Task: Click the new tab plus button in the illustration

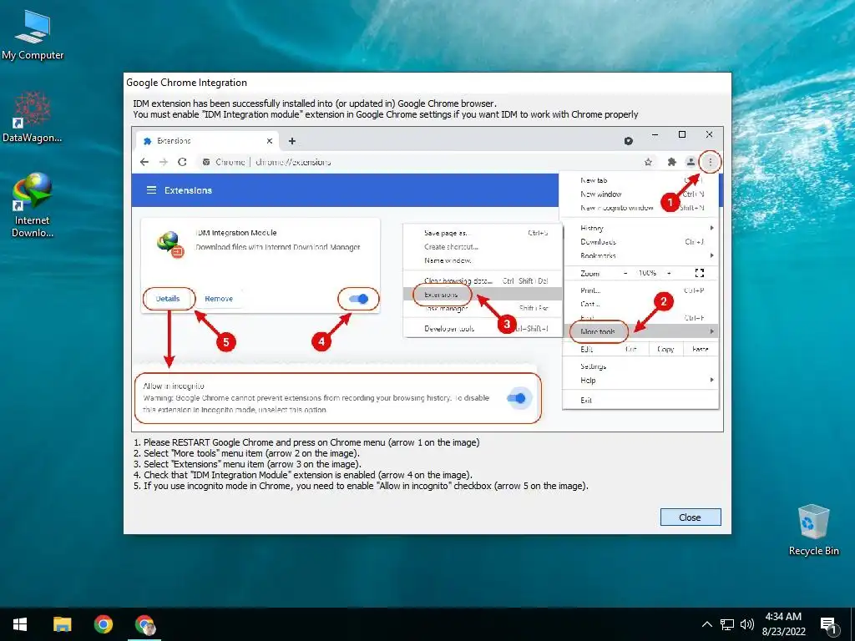Action: 292,141
